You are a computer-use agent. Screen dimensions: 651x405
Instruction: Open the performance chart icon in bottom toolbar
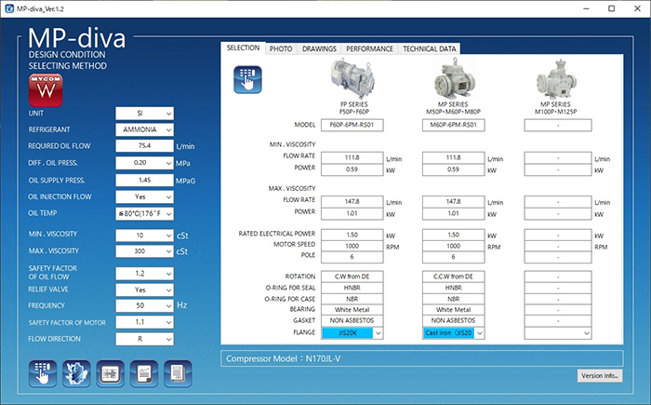144,373
